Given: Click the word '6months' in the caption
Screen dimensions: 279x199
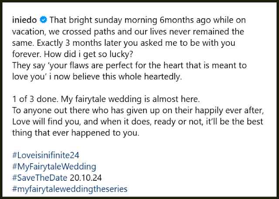Looking at the screenshot, I should 176,20.
